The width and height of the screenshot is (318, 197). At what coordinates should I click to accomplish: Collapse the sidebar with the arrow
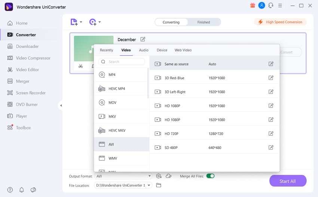coord(61,105)
